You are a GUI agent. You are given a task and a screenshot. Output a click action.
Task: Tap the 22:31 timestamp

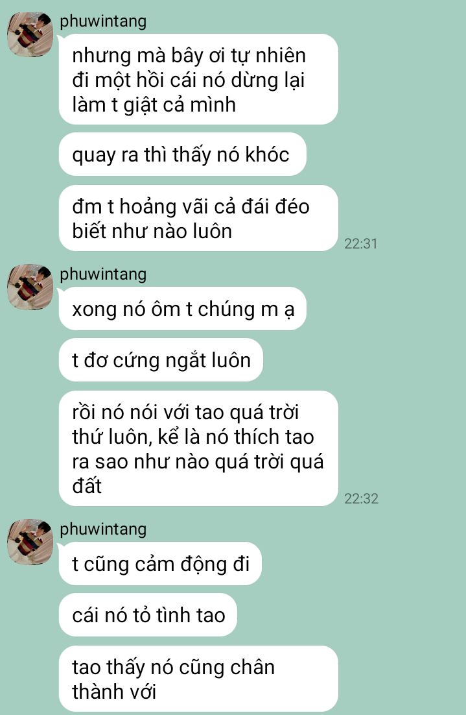361,243
